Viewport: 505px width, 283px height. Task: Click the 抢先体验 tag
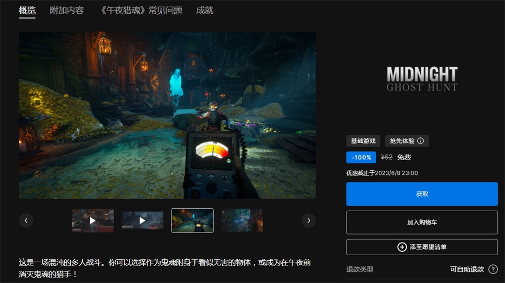(407, 141)
